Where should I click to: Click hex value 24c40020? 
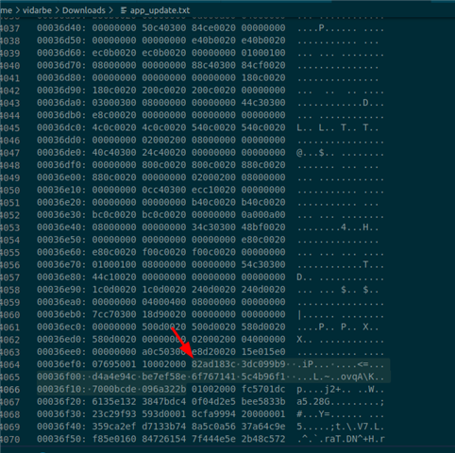point(164,153)
